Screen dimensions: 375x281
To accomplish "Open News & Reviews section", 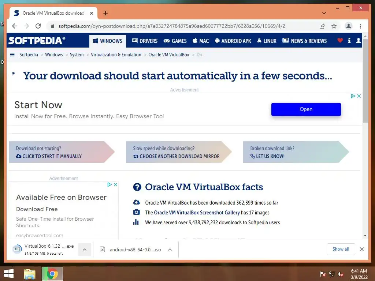I will pos(304,41).
